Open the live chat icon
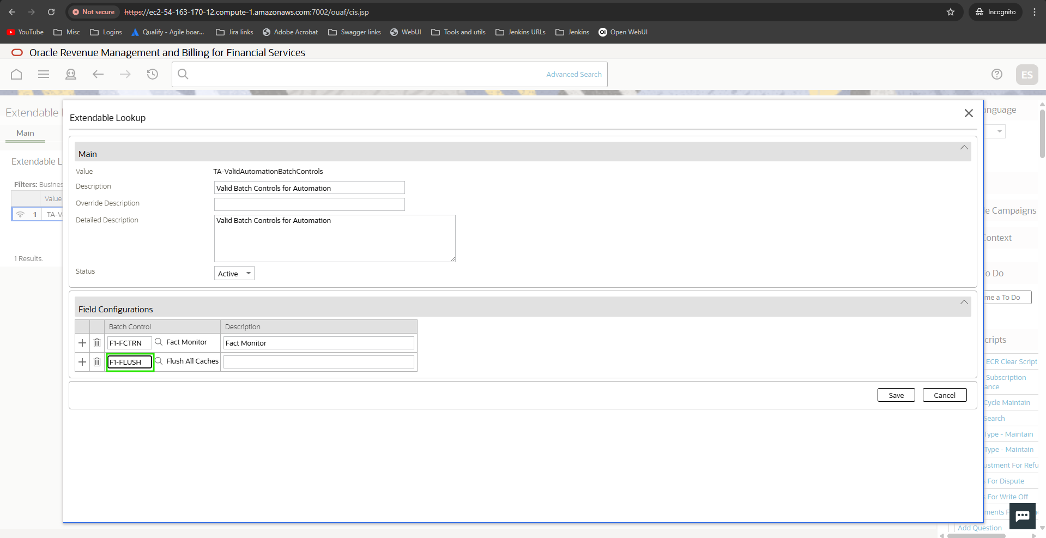Viewport: 1046px width, 538px height. pos(1022,516)
